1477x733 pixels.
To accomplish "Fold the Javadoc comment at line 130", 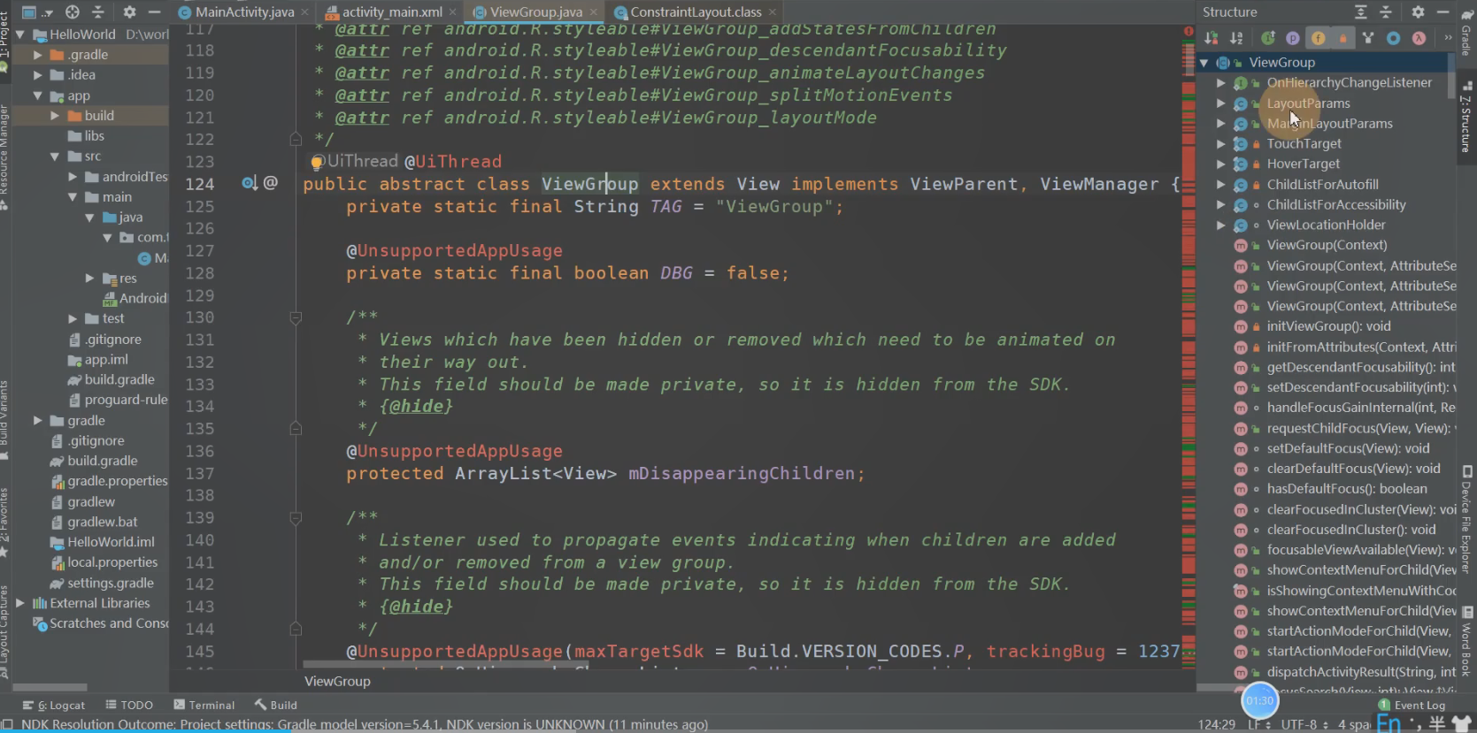I will (x=296, y=317).
